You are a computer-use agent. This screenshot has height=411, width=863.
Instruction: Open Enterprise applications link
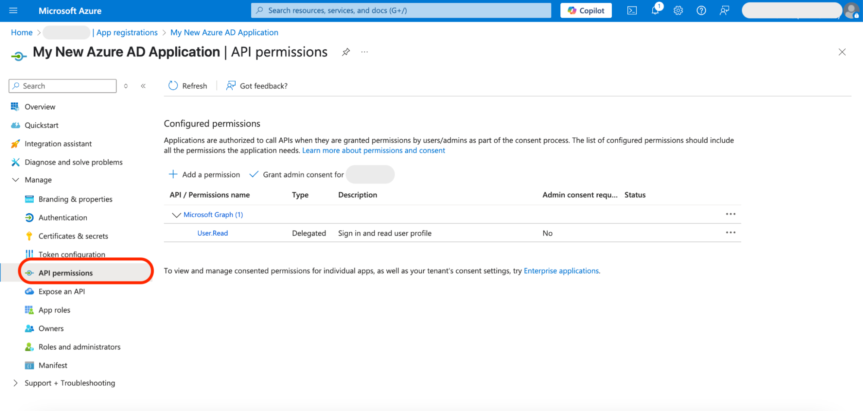point(561,271)
